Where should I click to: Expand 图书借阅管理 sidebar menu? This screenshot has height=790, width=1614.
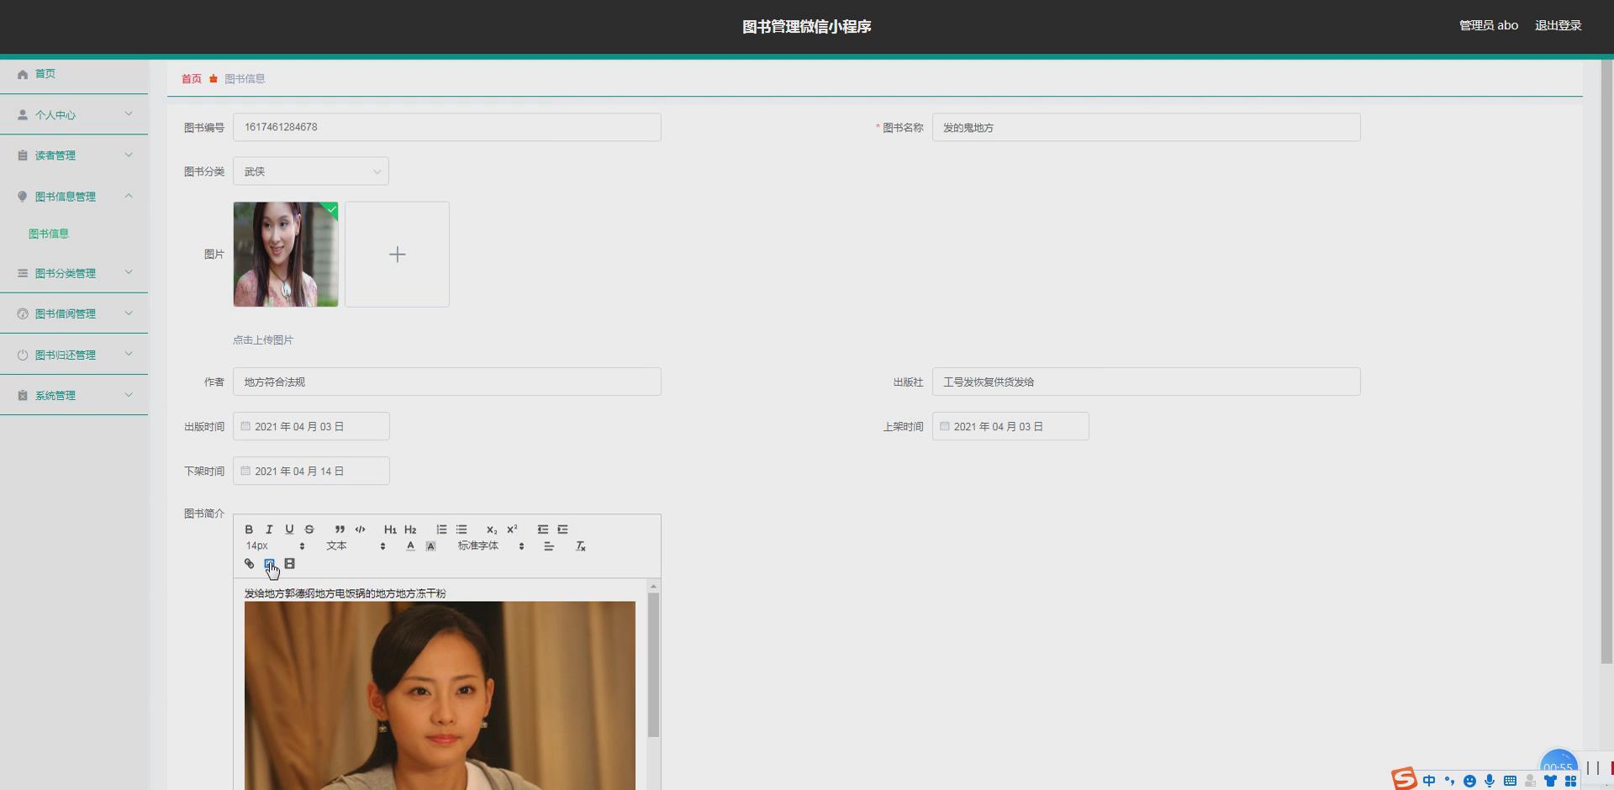click(74, 313)
